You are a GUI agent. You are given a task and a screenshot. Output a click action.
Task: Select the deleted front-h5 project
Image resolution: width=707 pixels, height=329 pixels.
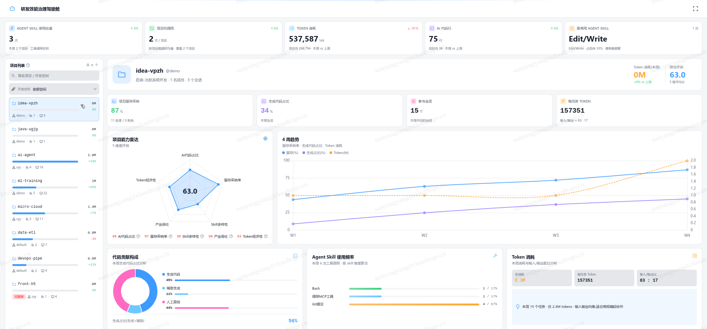pos(54,290)
